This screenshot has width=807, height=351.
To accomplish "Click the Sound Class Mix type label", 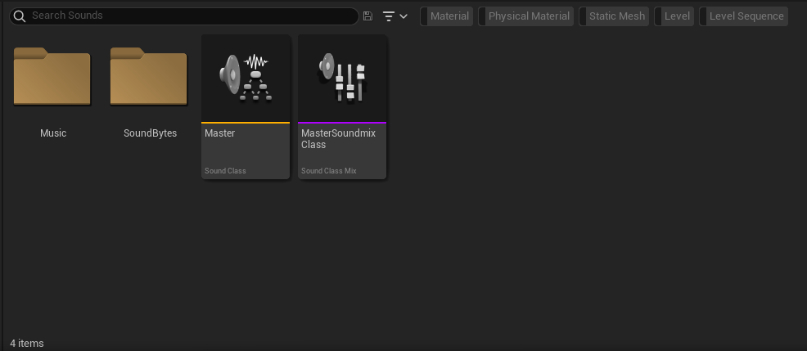I will [x=328, y=171].
